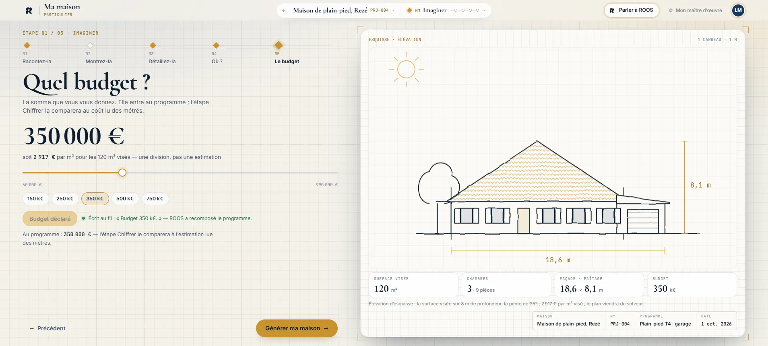
Task: Click the Précédent back link
Action: click(47, 328)
